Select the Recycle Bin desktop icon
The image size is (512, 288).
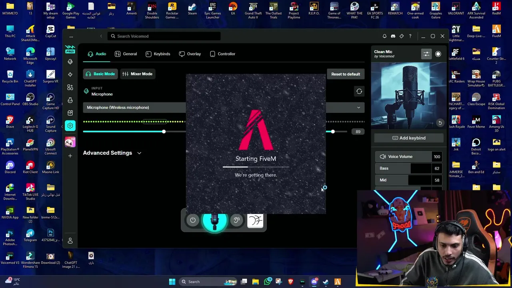click(x=10, y=76)
